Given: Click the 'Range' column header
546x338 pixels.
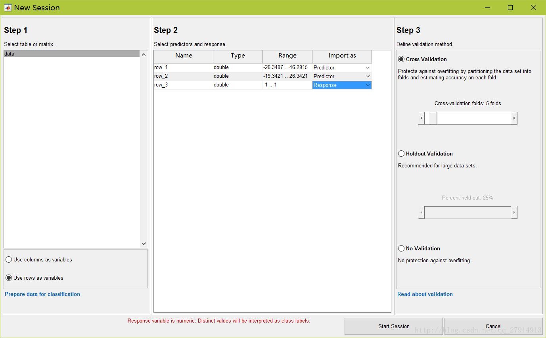Looking at the screenshot, I should 287,56.
